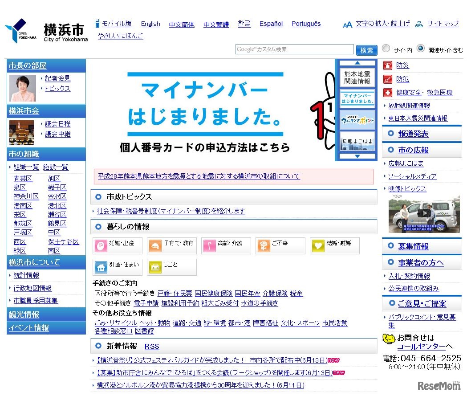Image resolution: width=467 pixels, height=396 pixels.
Task: Open the 市職員採用募集 link
Action: 36,301
